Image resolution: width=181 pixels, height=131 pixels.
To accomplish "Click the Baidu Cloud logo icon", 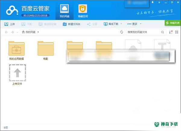I will click(12, 10).
